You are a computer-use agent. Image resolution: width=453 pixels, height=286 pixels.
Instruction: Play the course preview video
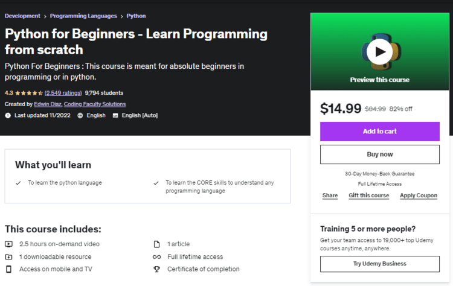pos(379,52)
